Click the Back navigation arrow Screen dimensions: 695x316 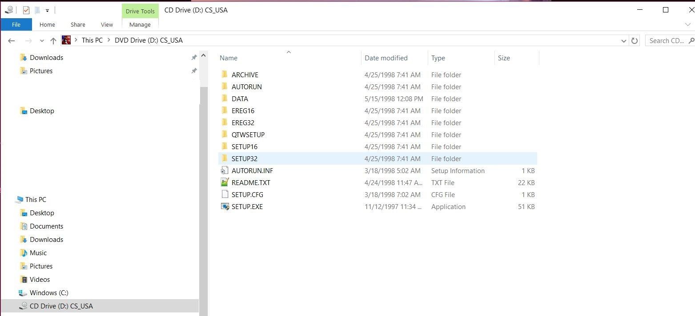pyautogui.click(x=12, y=40)
